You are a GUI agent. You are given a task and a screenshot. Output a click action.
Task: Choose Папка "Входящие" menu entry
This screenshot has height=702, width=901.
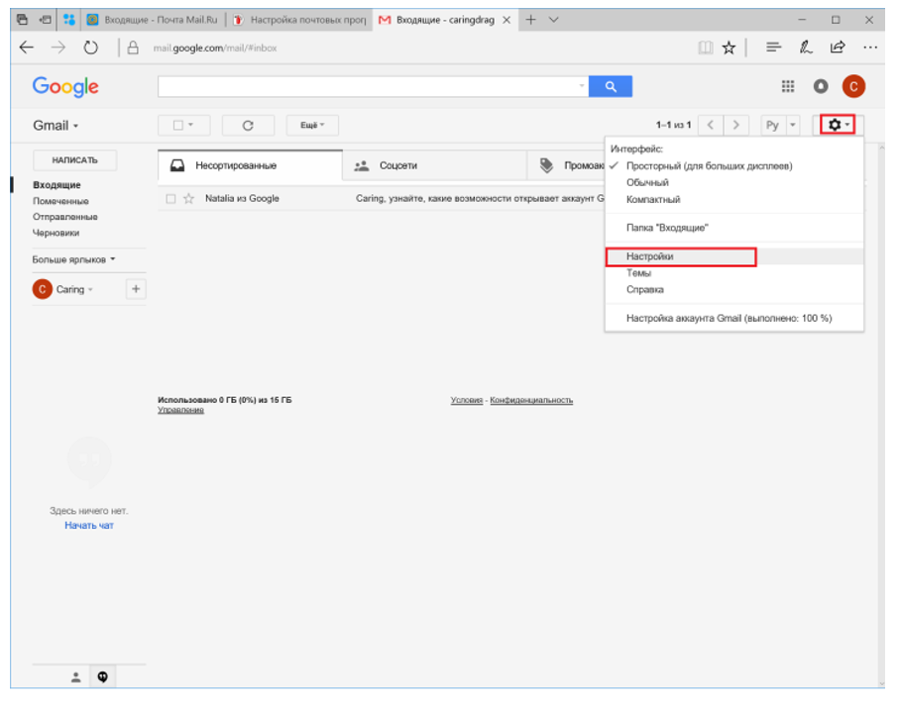667,228
